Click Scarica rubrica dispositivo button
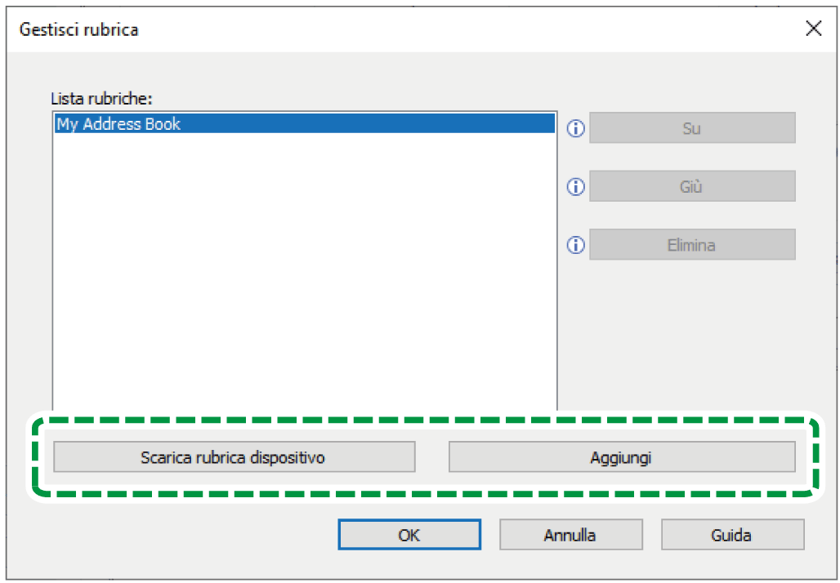The width and height of the screenshot is (840, 583). click(x=235, y=457)
